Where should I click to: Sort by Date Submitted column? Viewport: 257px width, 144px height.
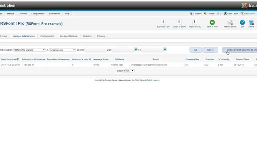pos(9,59)
